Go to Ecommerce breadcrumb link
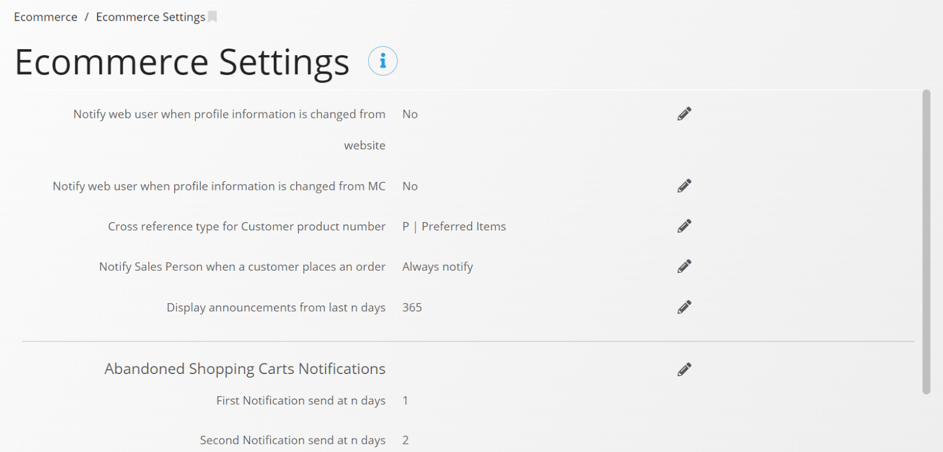 tap(46, 17)
